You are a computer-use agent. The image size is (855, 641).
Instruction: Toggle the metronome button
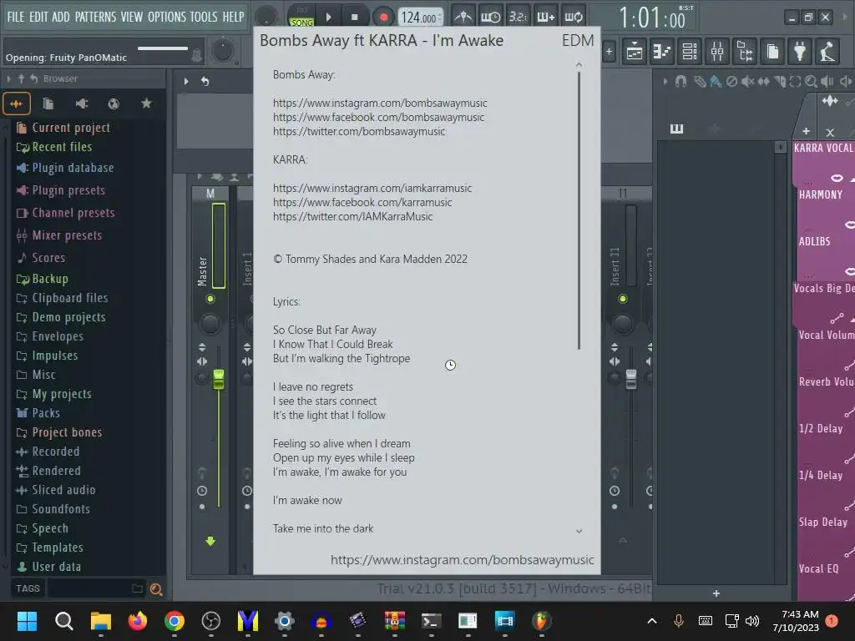[x=463, y=17]
